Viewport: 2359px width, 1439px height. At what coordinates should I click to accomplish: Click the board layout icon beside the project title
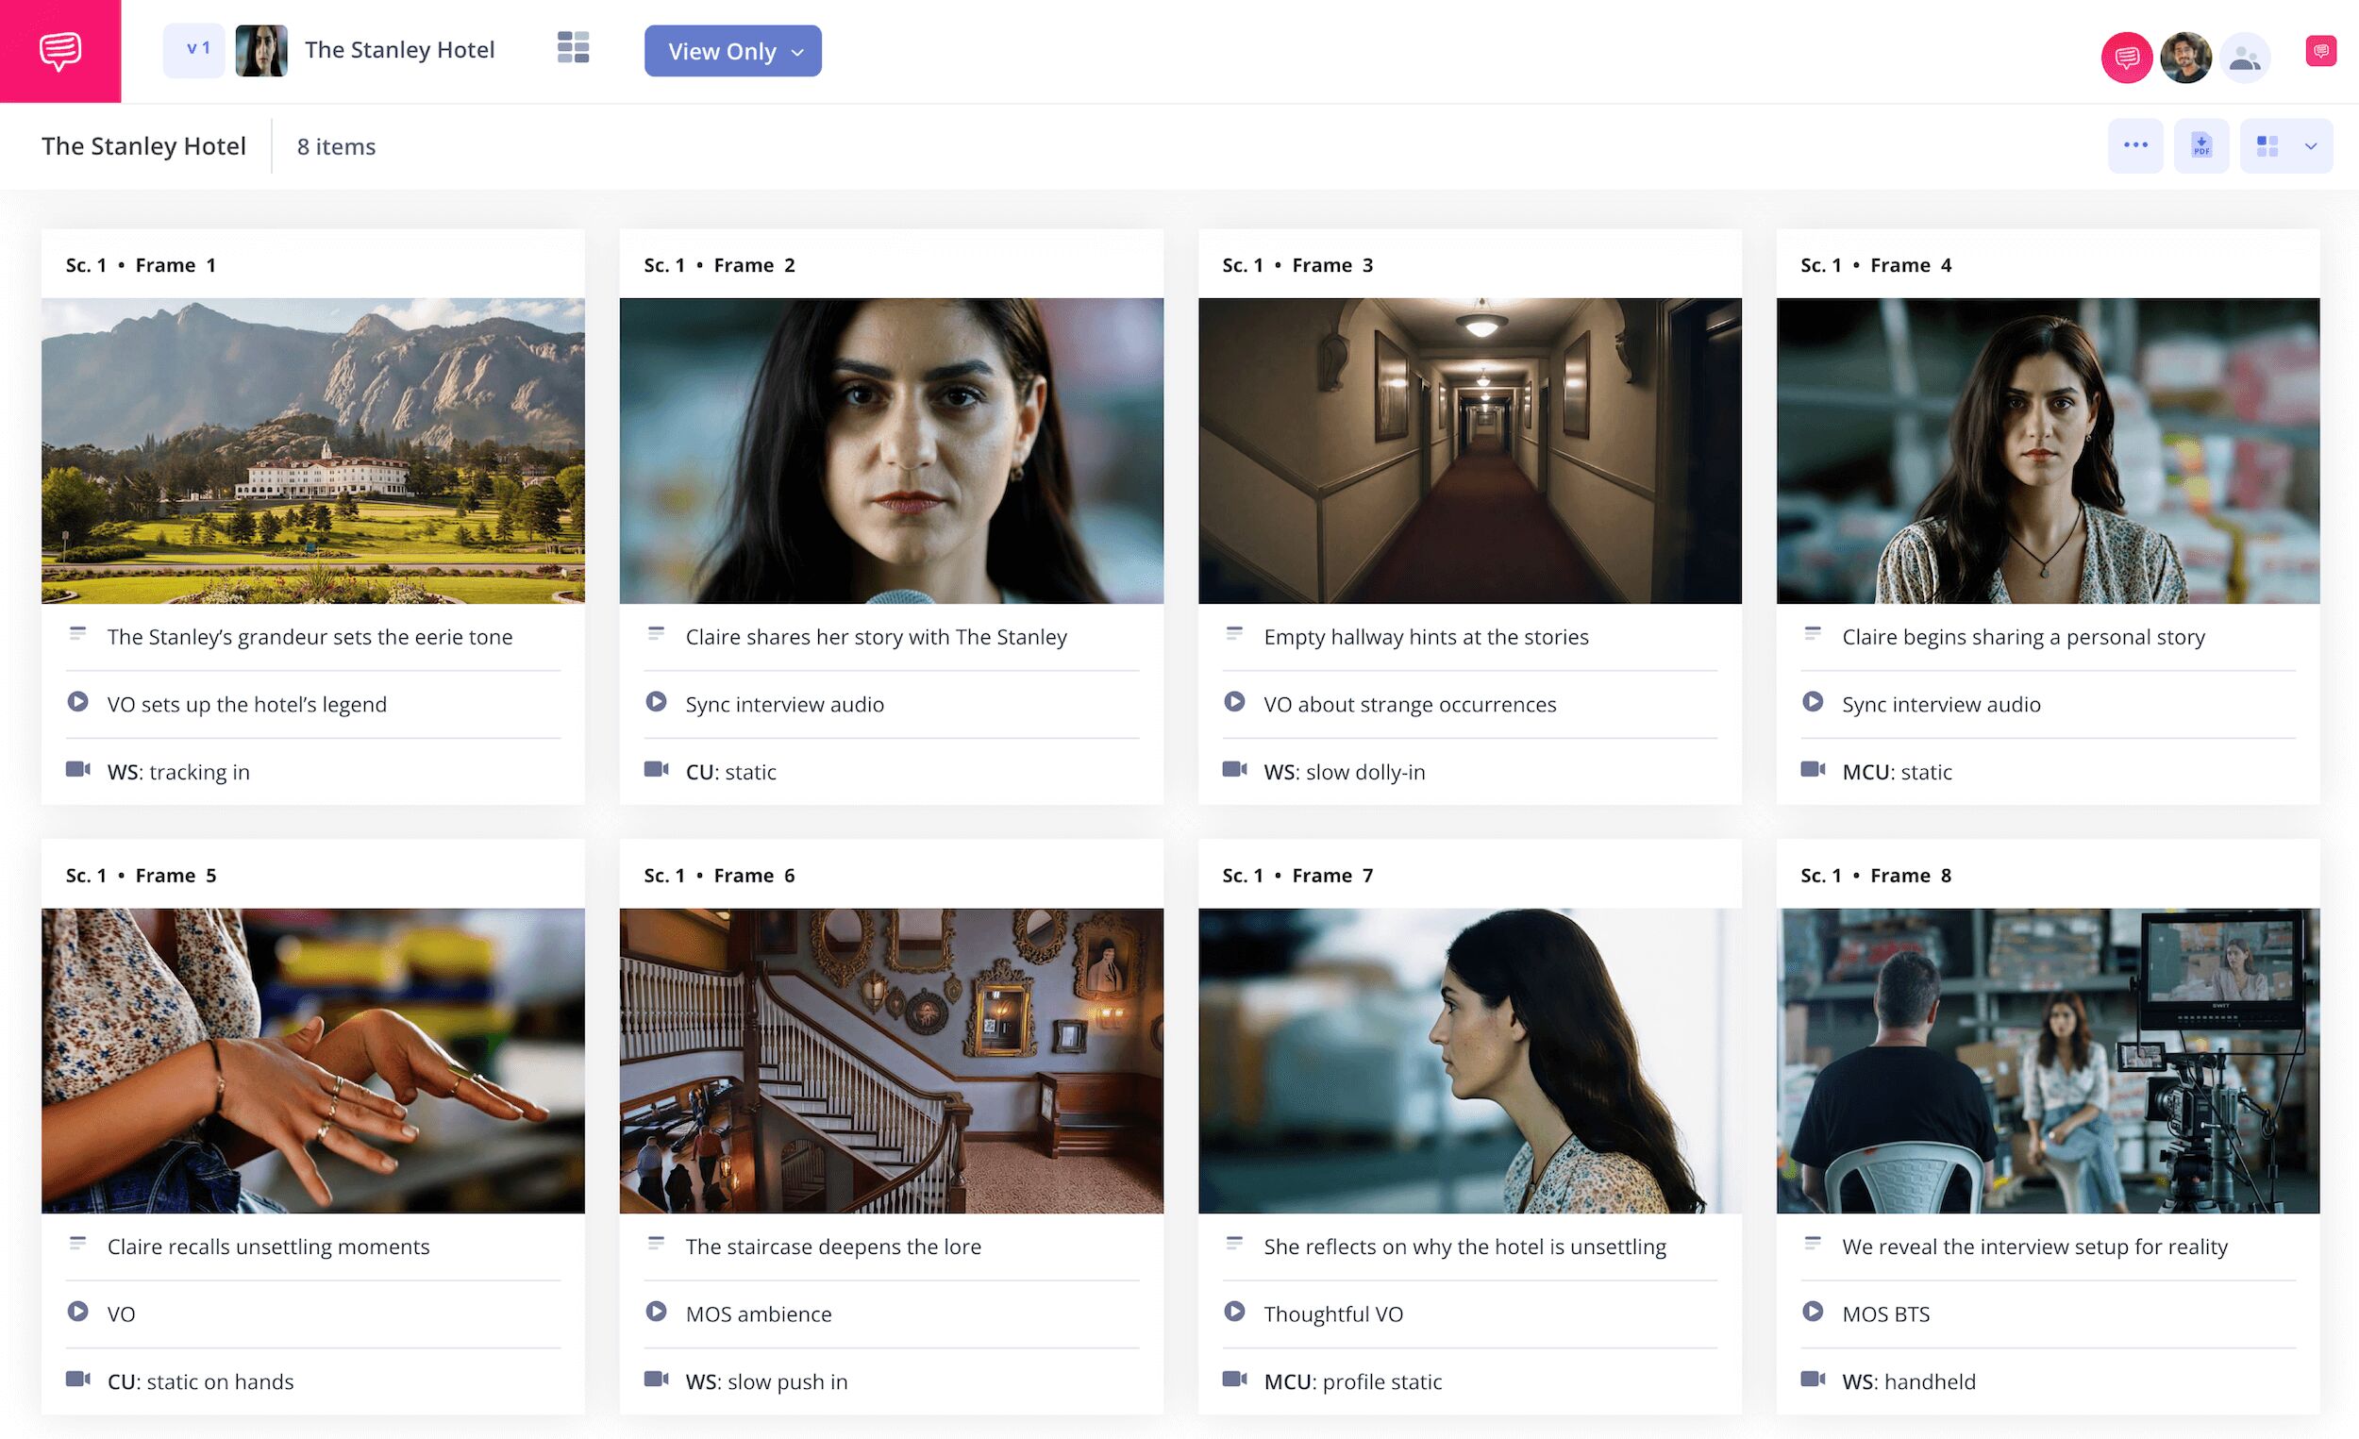573,49
